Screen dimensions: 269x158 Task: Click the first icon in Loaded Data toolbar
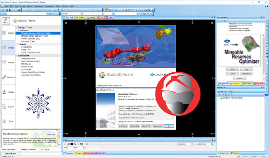[x=219, y=91]
